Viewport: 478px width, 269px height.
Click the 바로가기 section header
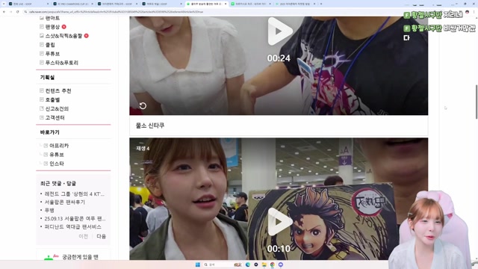coord(50,132)
